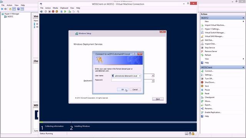The image size is (246, 138).
Task: Click OK in the credentials dialog
Action: (x=123, y=90)
